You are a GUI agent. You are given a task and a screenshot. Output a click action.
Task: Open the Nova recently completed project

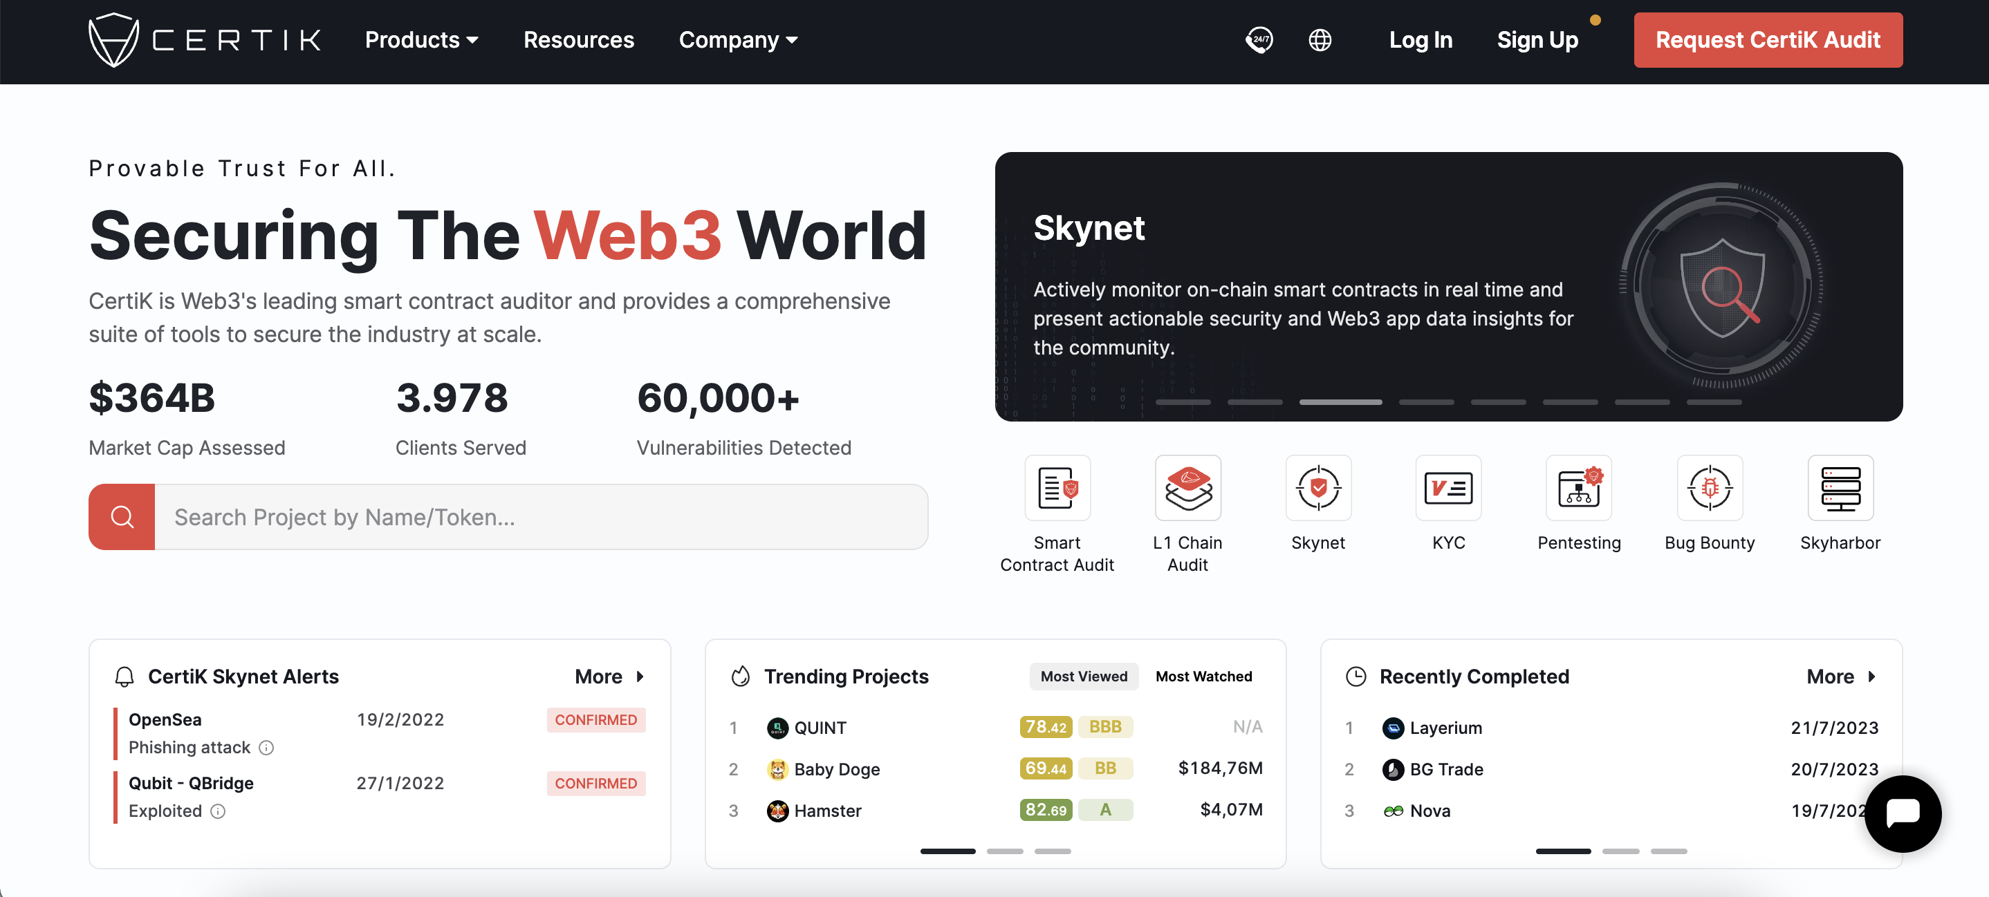pyautogui.click(x=1611, y=811)
